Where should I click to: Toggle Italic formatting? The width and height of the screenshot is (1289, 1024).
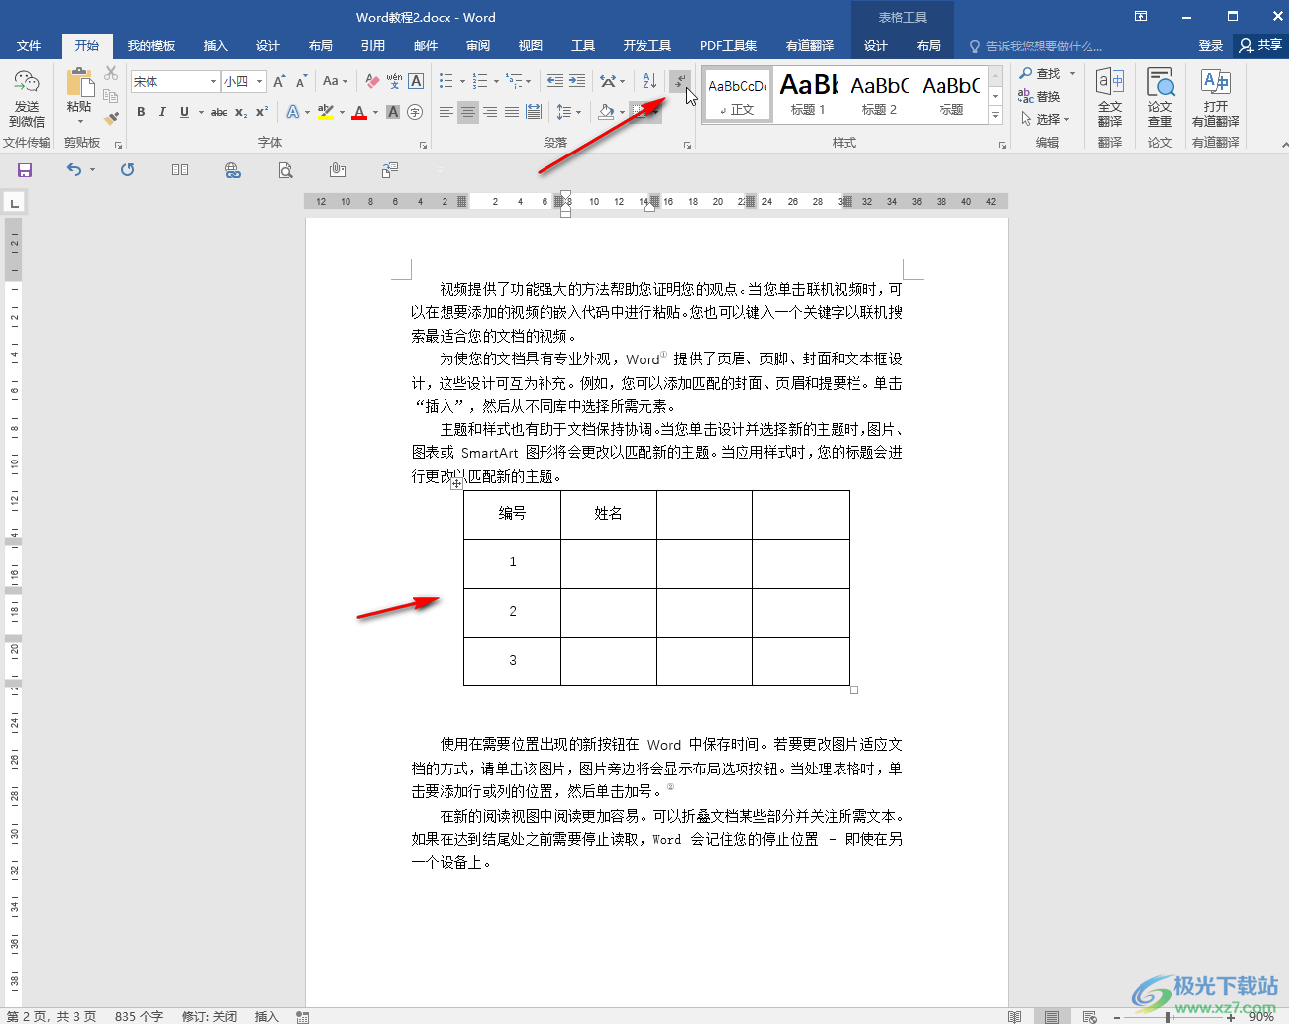tap(162, 112)
